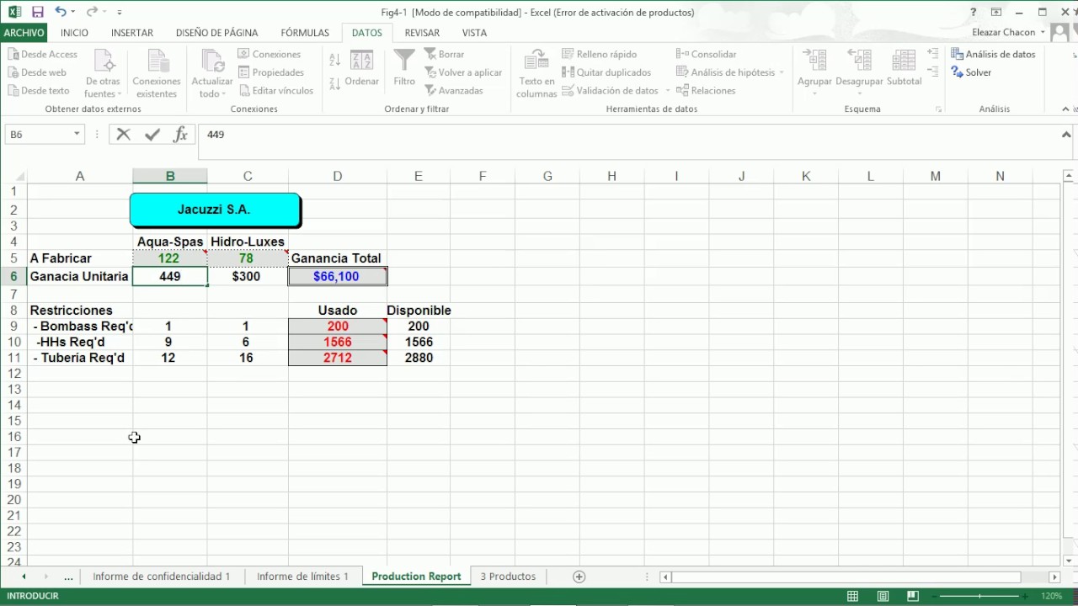Switch to the INSERTAR tab

click(132, 33)
